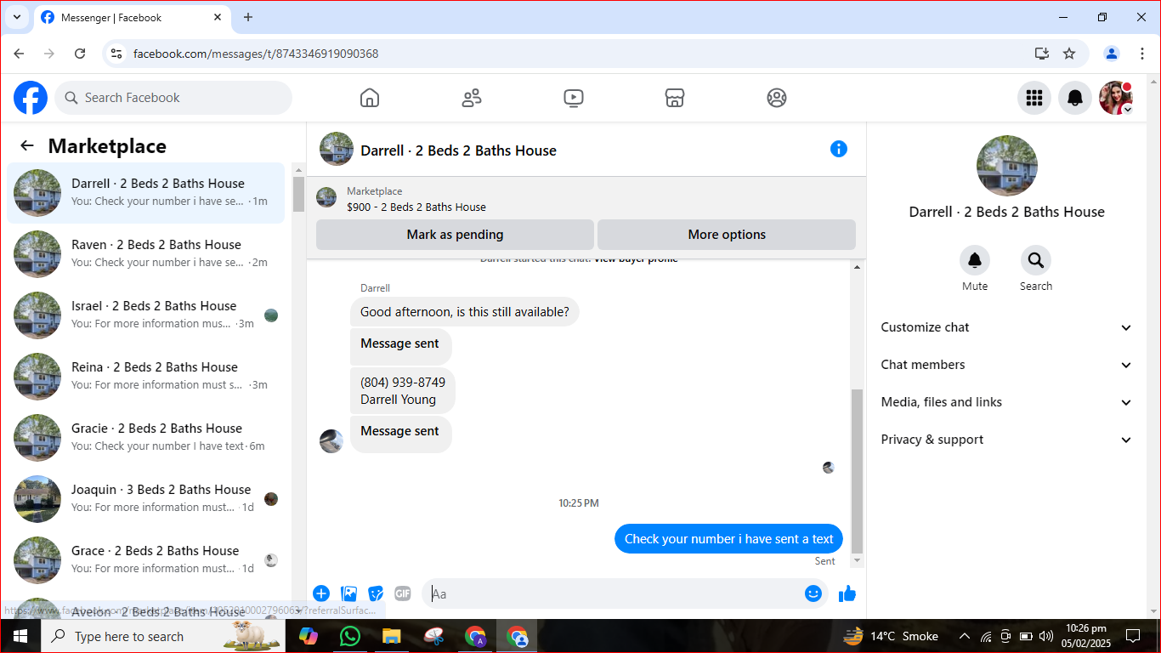Click the back arrow next to Marketplace
The width and height of the screenshot is (1161, 653).
[27, 145]
